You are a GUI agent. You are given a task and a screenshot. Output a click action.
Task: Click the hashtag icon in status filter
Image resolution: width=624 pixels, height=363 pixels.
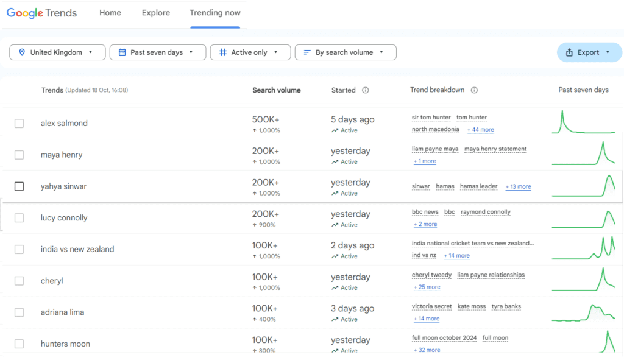click(x=223, y=52)
